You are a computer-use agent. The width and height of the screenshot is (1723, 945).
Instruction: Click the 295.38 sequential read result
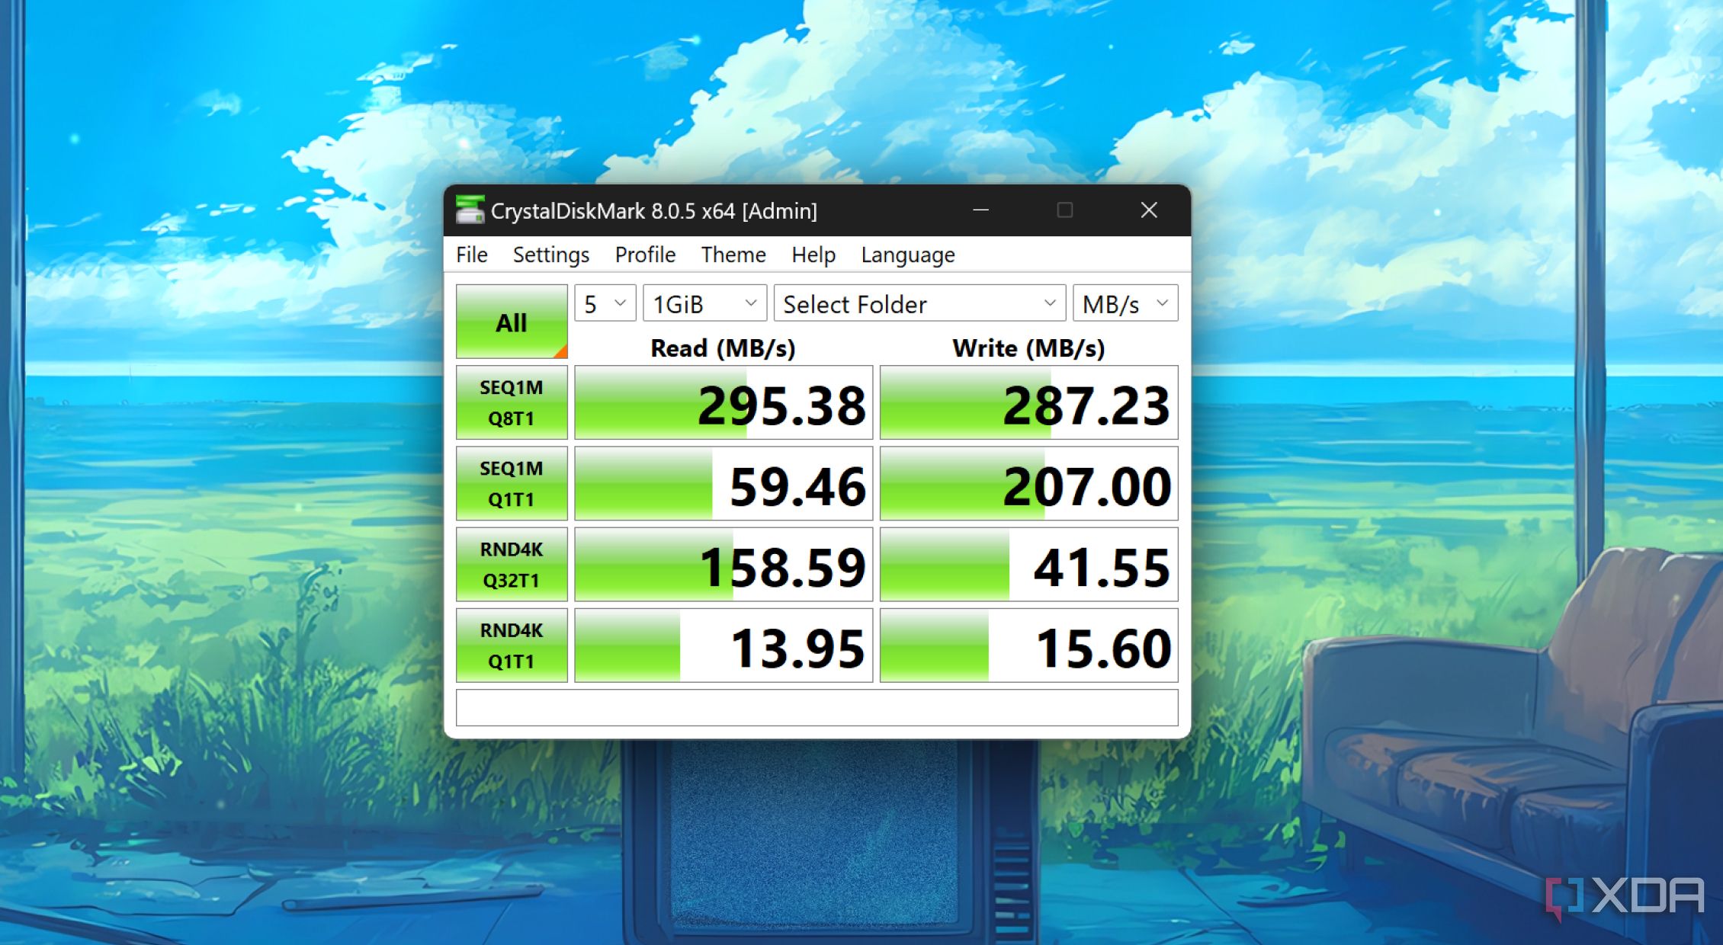(724, 402)
